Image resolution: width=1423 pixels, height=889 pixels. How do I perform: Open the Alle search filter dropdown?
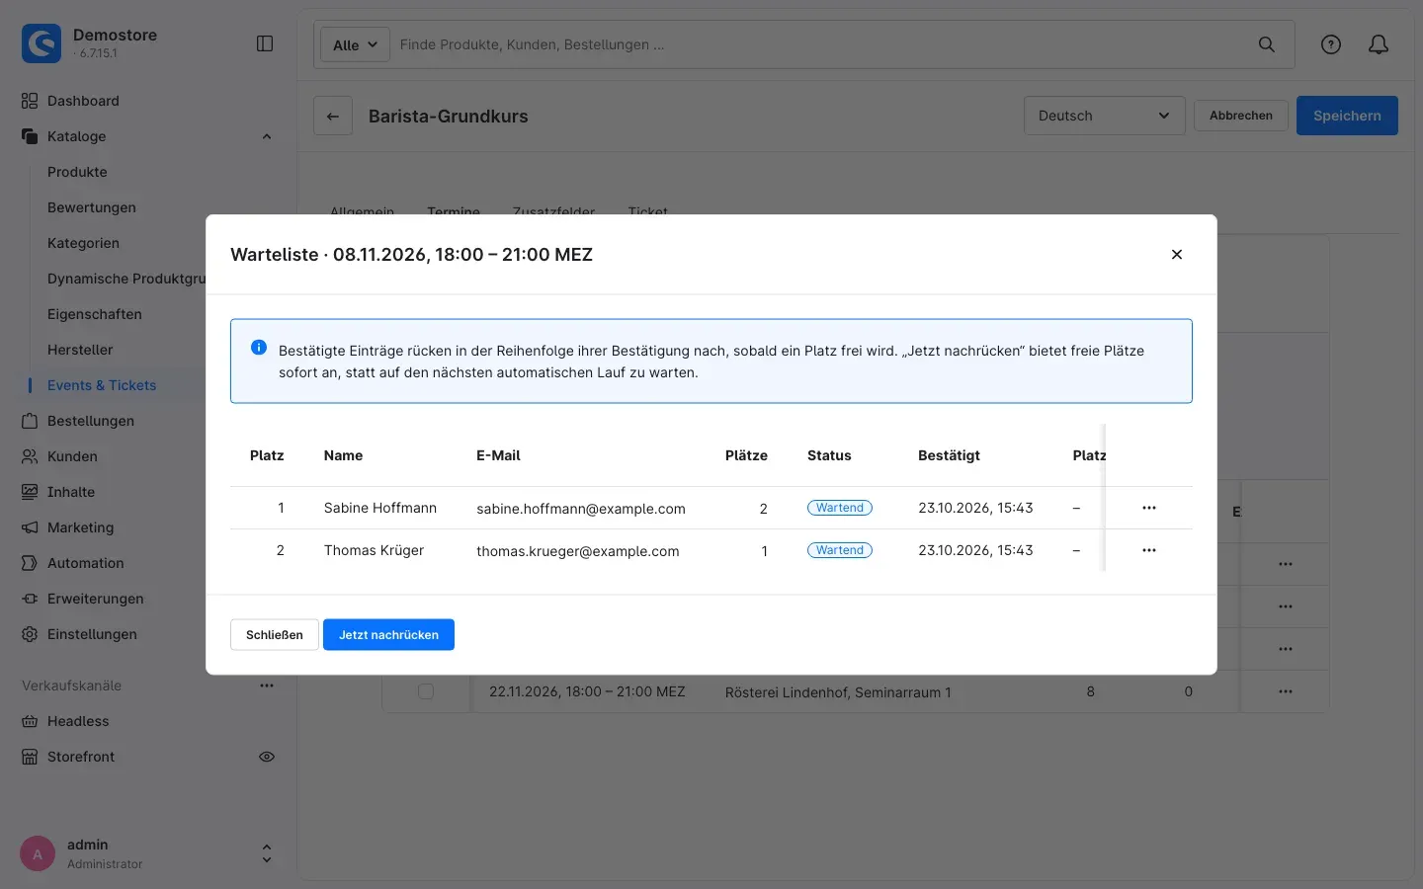click(355, 44)
